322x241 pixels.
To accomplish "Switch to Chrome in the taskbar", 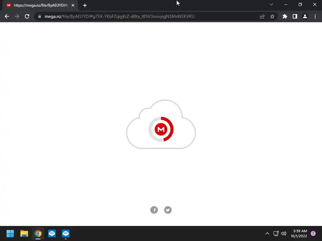I will pos(38,233).
